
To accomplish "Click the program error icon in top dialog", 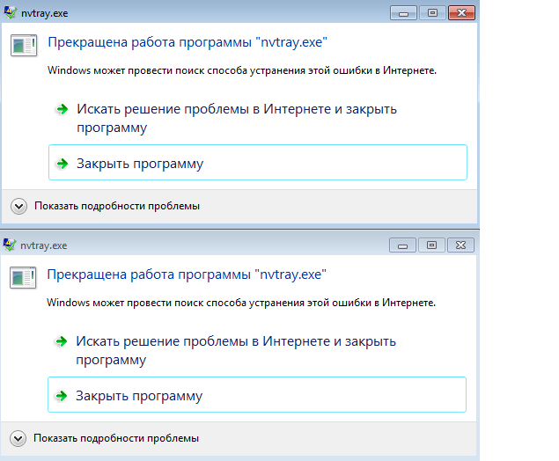I will [24, 45].
